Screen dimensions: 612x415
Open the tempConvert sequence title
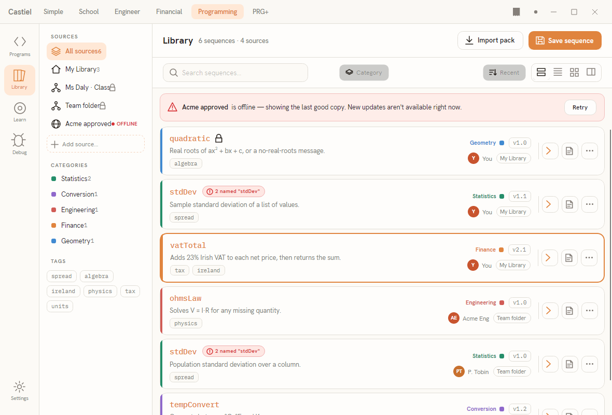(194, 405)
